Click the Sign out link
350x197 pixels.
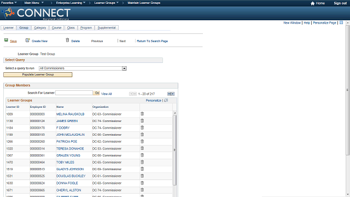[340, 3]
